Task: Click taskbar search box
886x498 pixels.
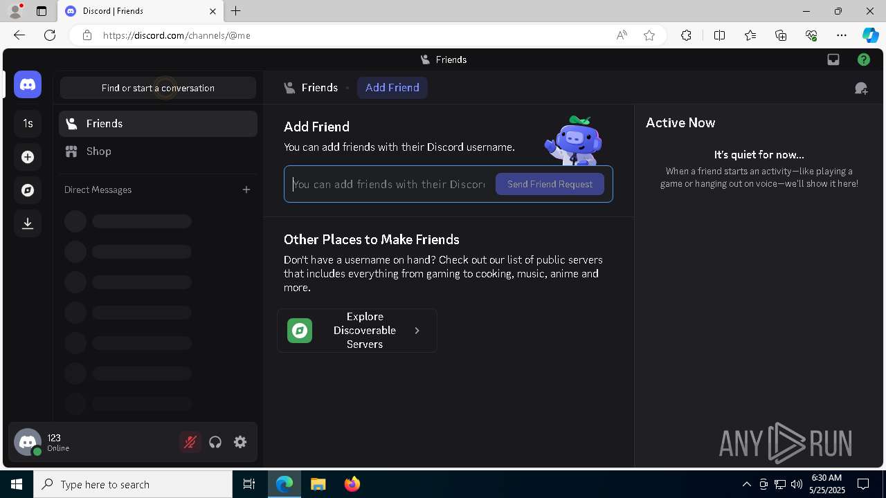Action: pos(133,484)
